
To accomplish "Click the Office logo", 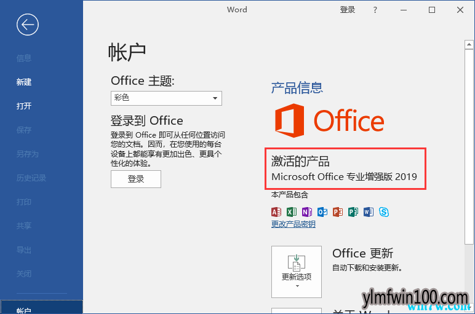I will (x=329, y=120).
